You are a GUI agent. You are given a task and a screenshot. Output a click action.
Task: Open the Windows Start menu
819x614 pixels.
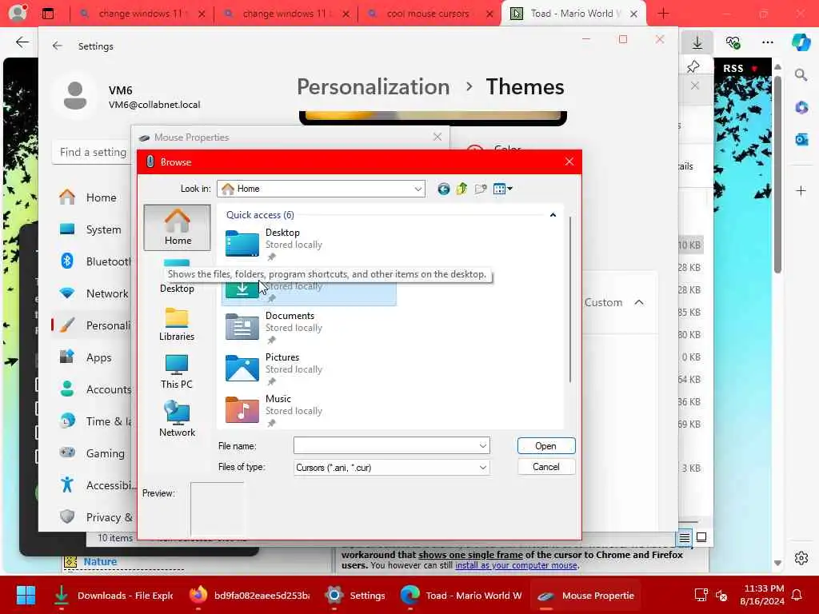26,595
